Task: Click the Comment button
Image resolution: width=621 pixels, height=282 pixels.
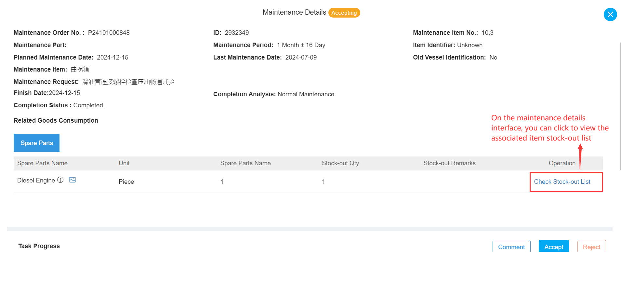Action: (x=511, y=247)
